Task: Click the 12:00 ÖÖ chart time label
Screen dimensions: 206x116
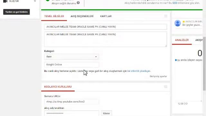Action: 183,103
